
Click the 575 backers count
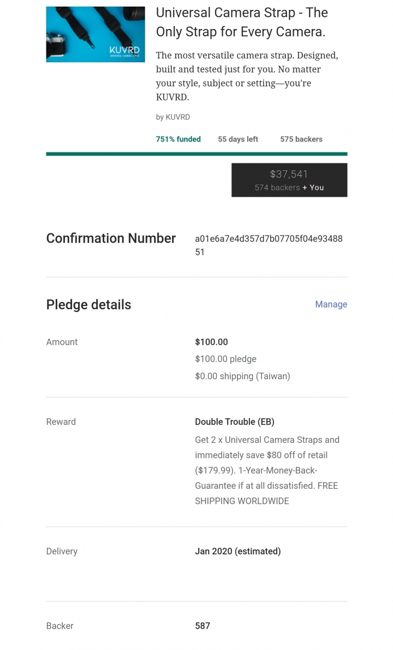301,139
